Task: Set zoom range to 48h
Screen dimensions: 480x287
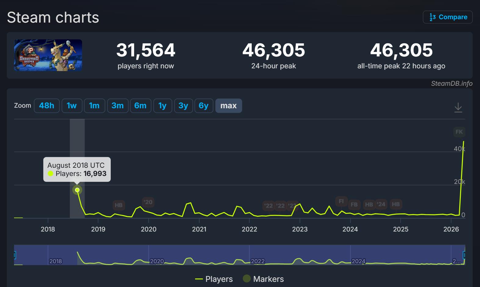Action: click(47, 106)
